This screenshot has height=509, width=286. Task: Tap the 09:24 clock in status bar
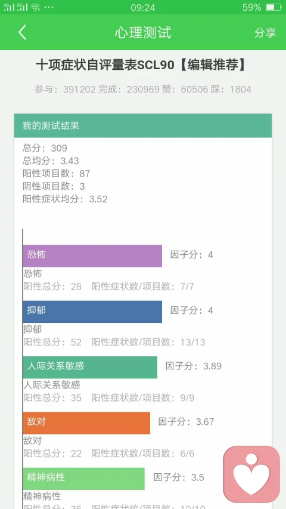coord(142,8)
